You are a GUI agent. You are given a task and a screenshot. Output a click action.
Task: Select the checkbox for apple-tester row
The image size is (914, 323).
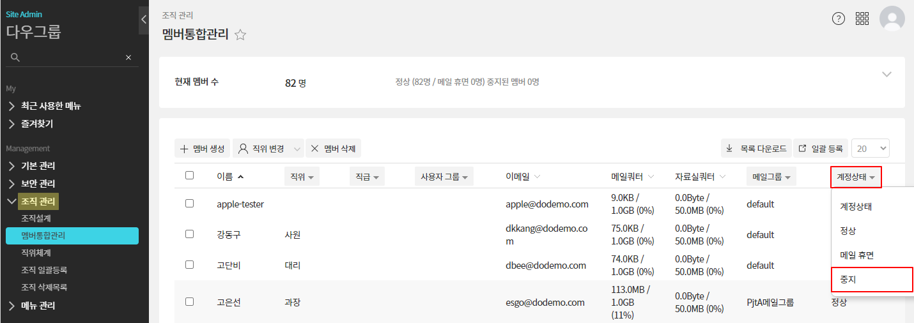click(x=189, y=204)
